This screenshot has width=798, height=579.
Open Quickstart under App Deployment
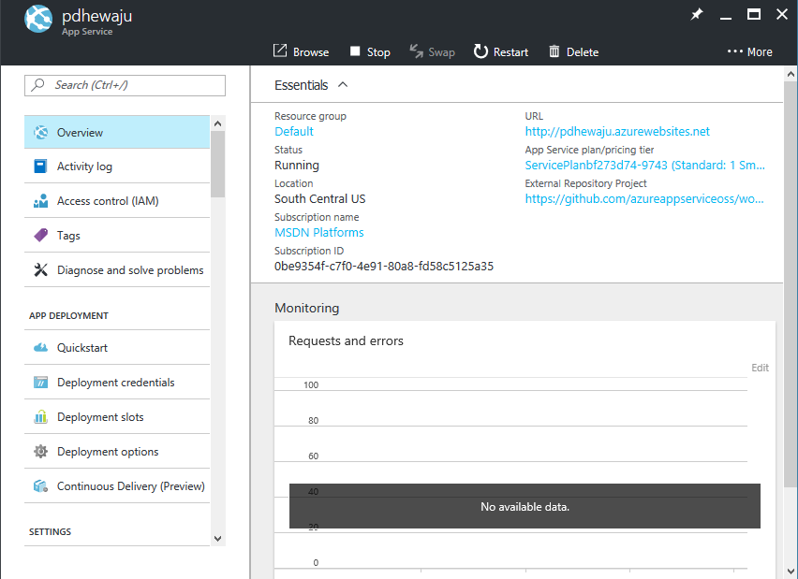(117, 348)
